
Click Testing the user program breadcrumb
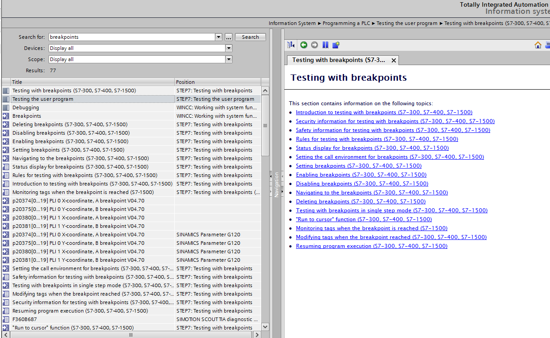click(407, 23)
